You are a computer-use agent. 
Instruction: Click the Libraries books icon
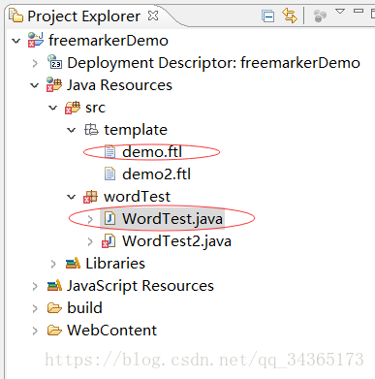73,264
